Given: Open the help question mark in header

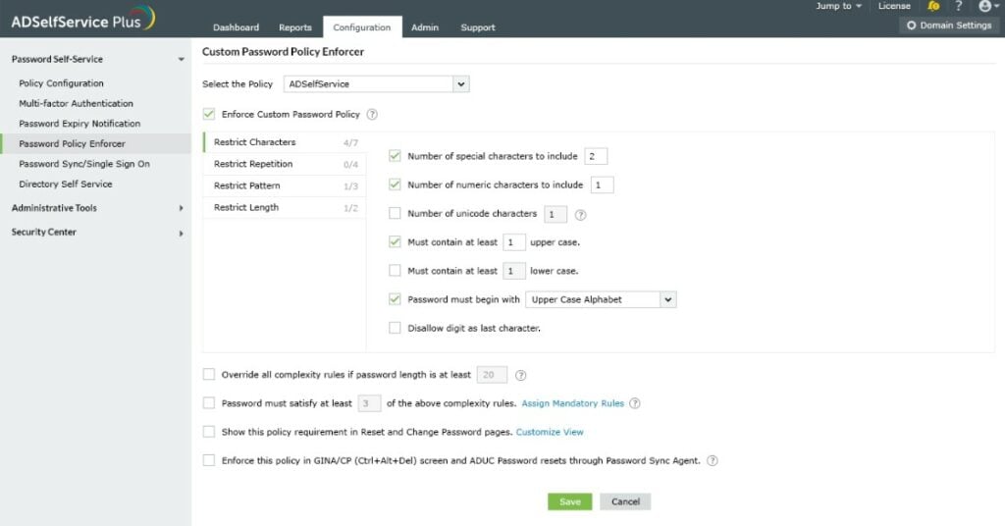Looking at the screenshot, I should coord(958,7).
